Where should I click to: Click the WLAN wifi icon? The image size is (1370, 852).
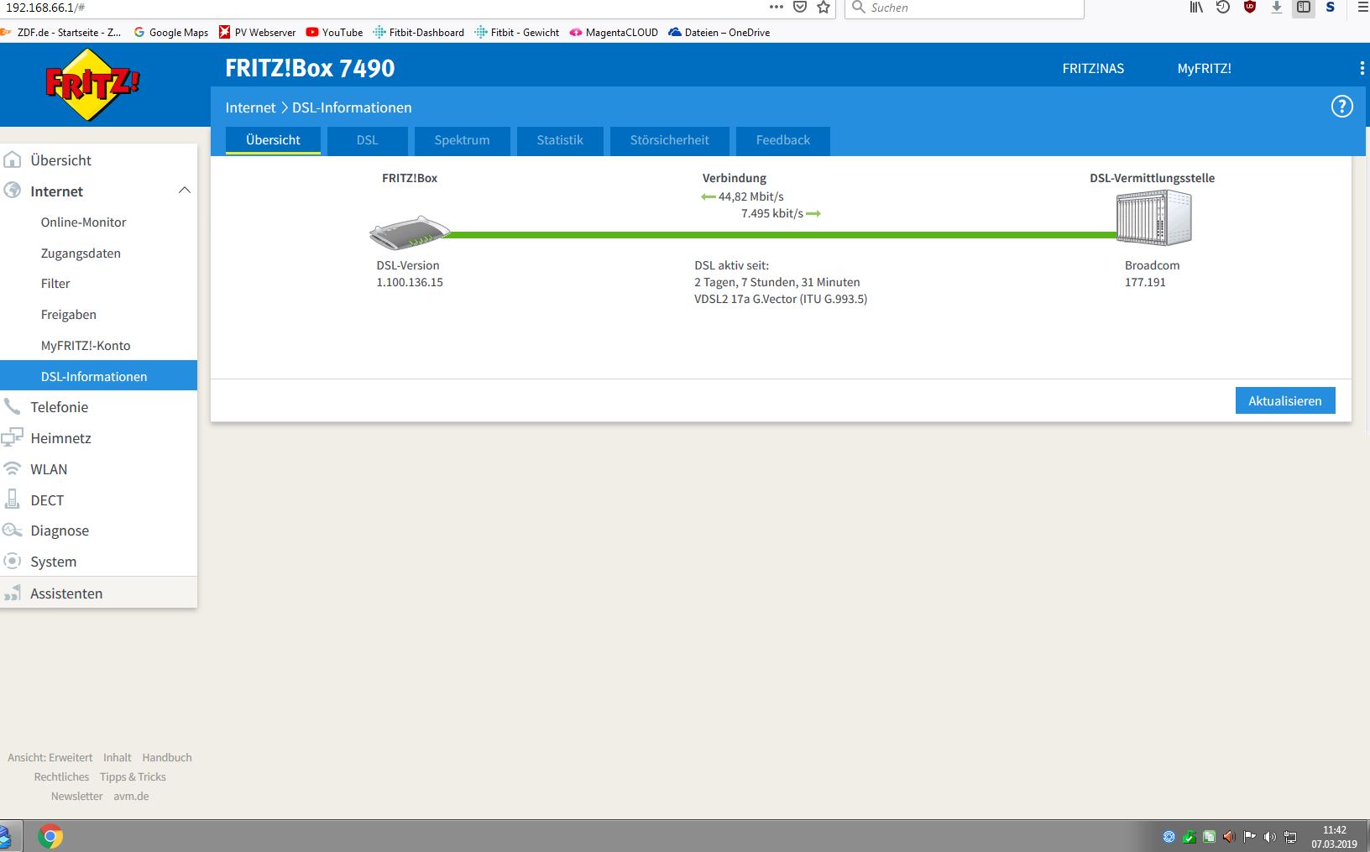pyautogui.click(x=13, y=468)
